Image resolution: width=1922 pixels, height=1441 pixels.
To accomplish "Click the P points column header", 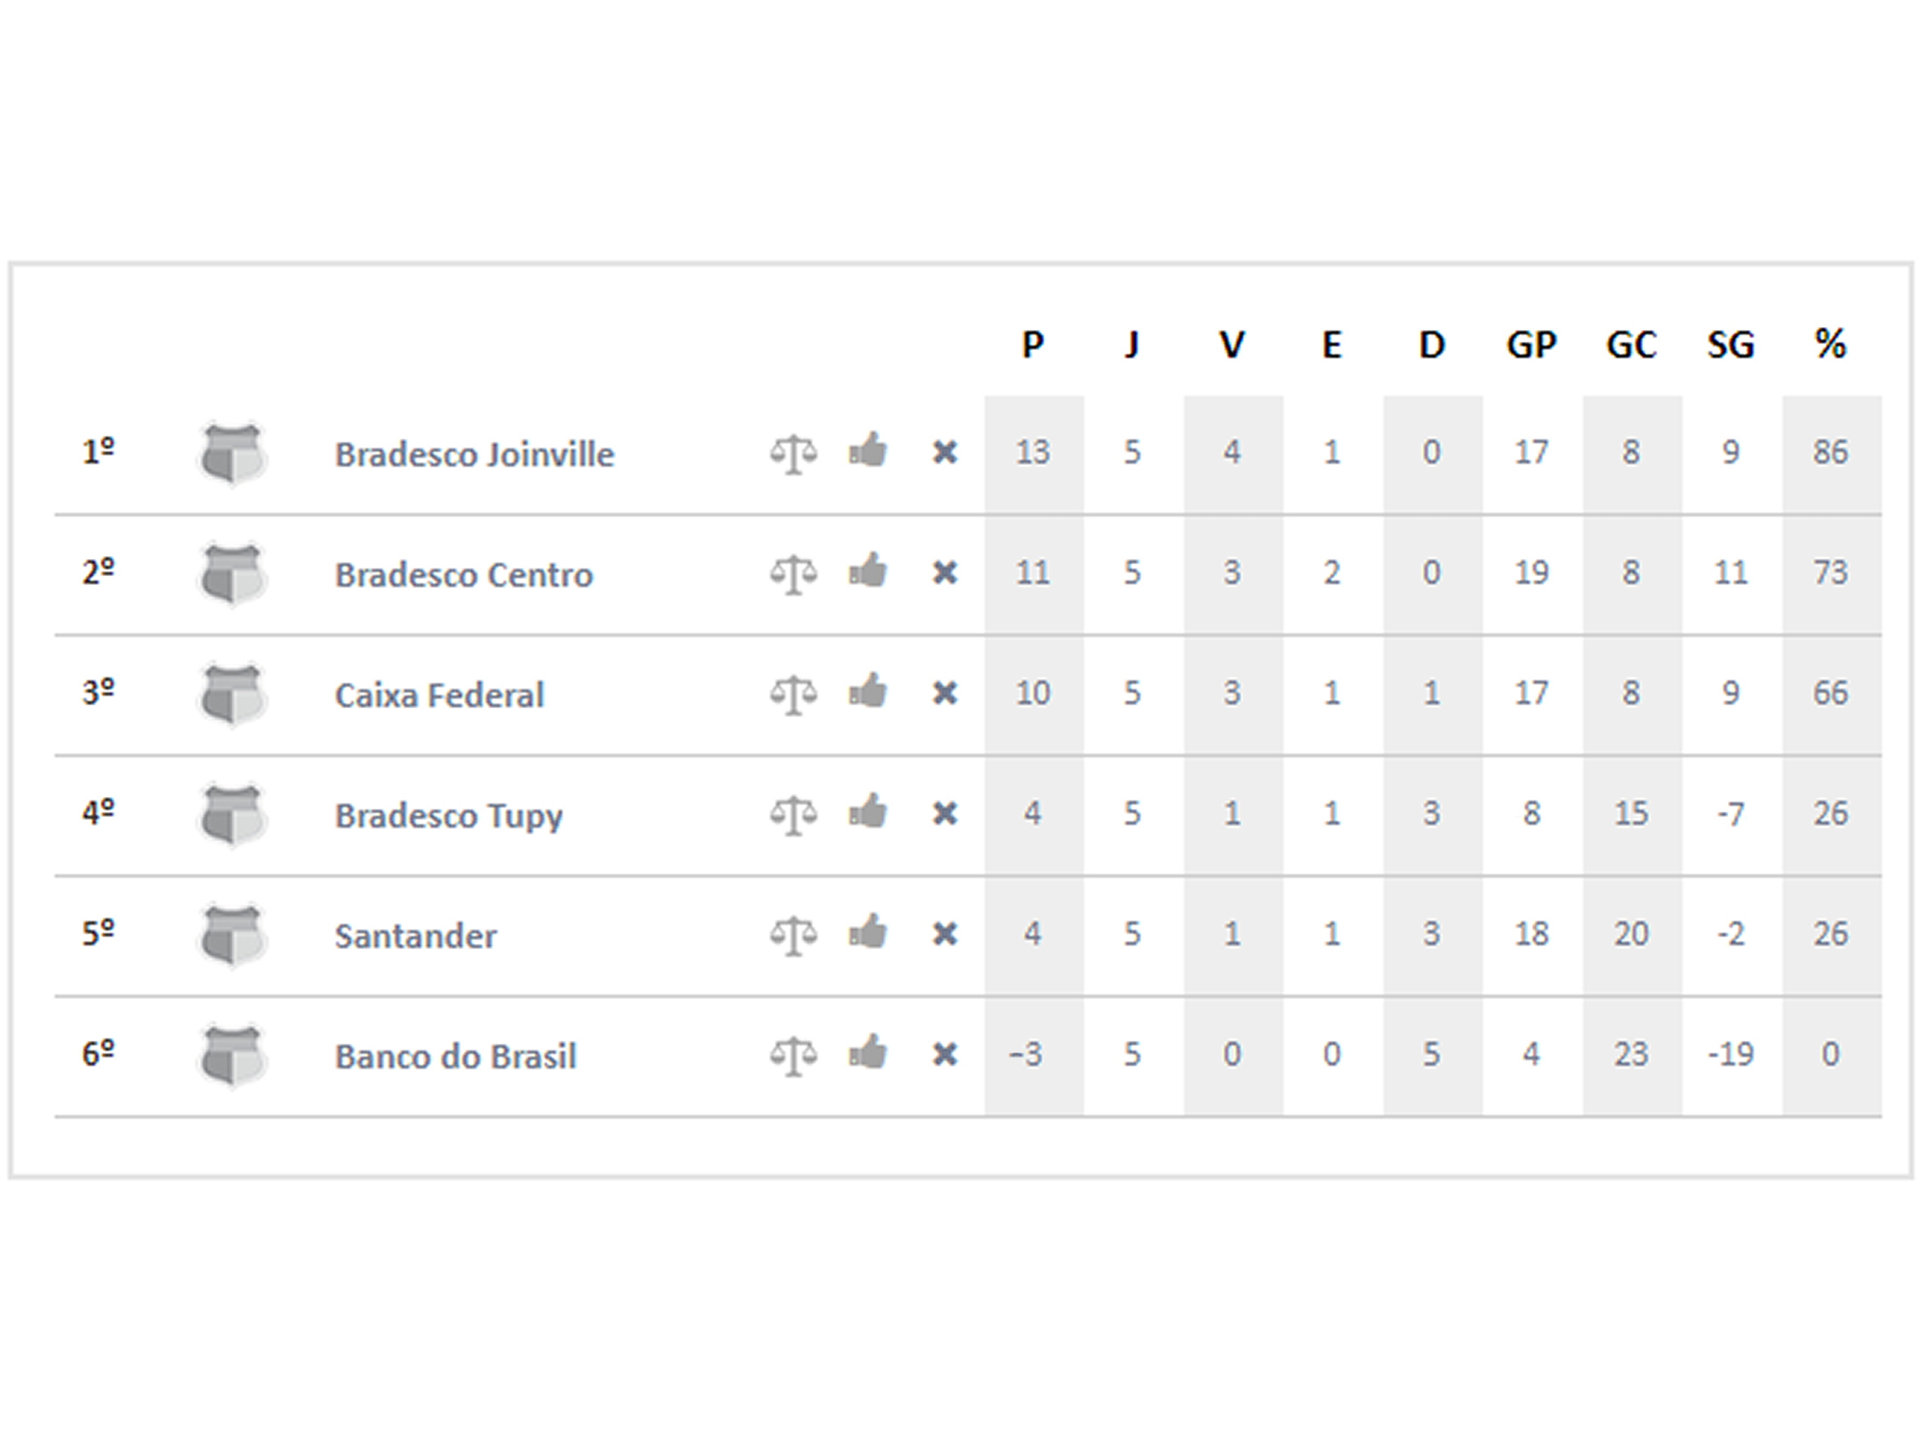I will [x=1033, y=345].
